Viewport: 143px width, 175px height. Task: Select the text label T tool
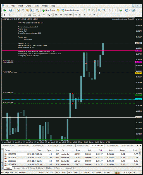[x=44, y=15]
